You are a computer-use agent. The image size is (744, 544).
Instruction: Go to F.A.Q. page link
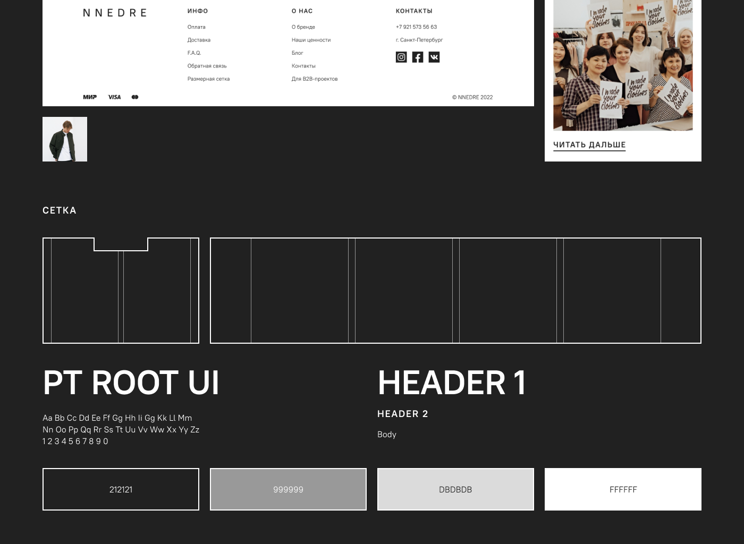coord(194,53)
